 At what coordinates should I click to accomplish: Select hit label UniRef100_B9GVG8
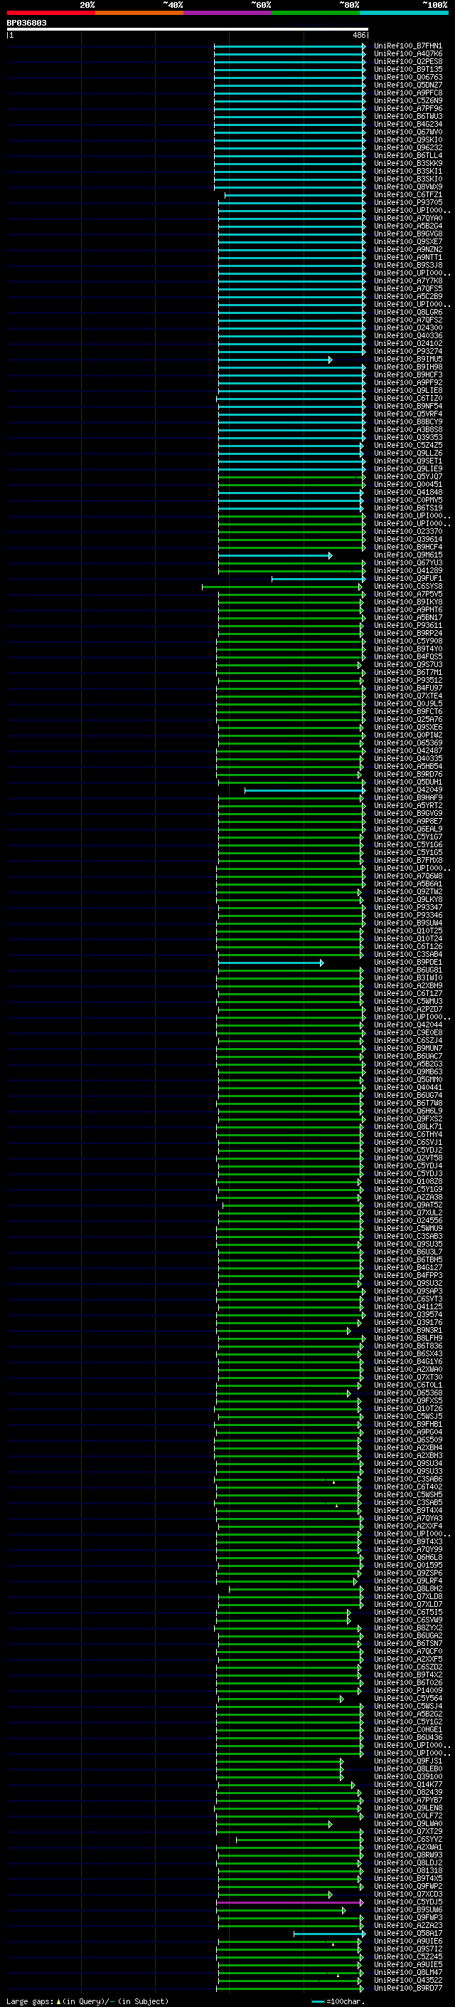[408, 234]
